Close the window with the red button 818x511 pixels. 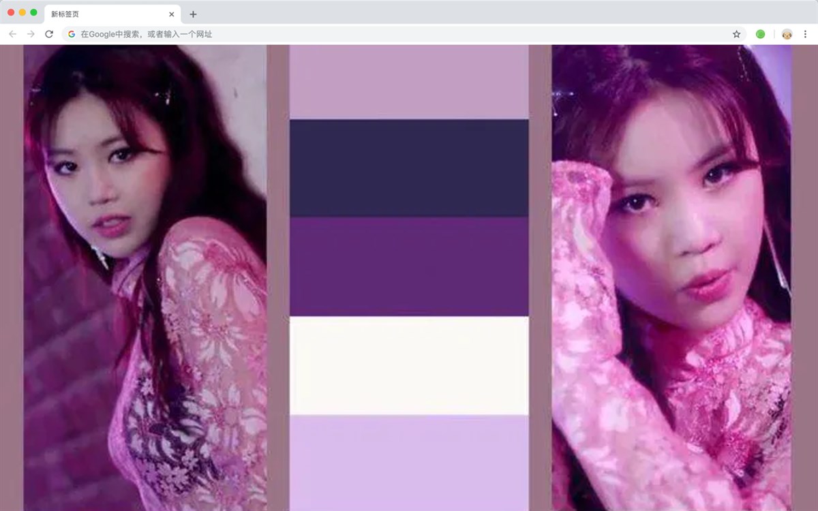pyautogui.click(x=11, y=12)
